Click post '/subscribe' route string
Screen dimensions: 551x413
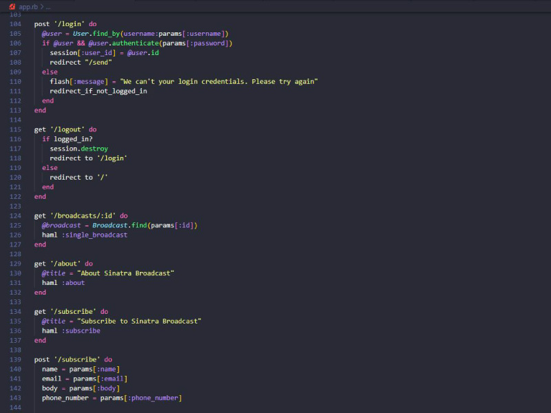pos(77,359)
